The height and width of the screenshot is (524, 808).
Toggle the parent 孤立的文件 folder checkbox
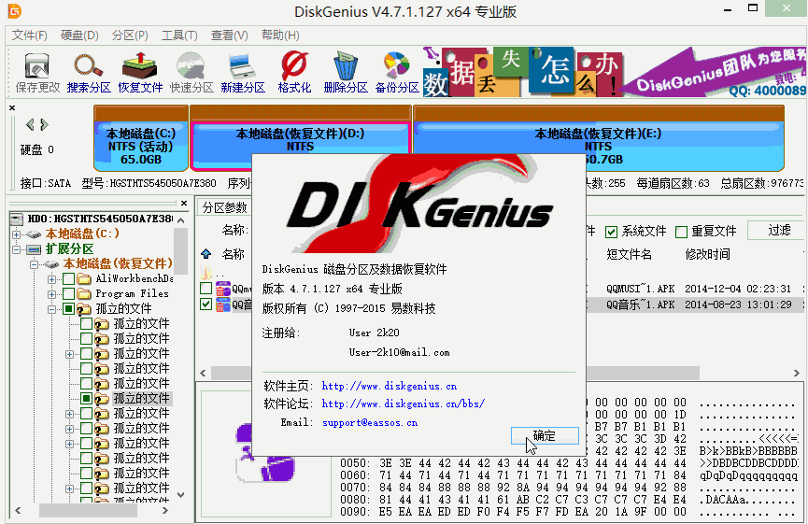pos(68,309)
